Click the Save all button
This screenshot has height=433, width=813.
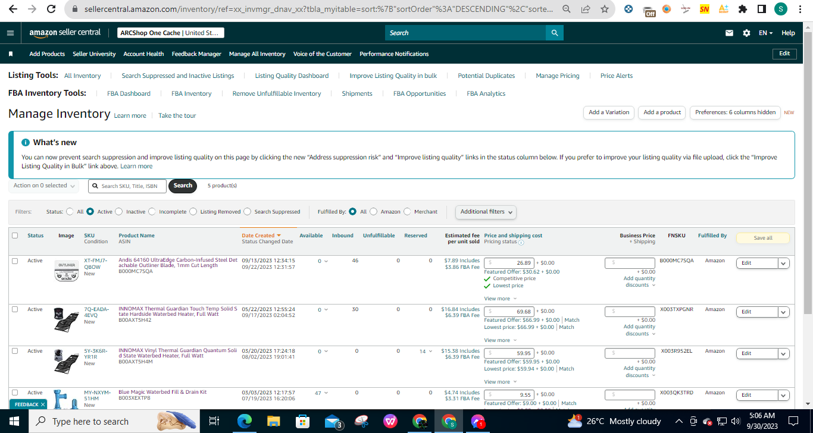tap(763, 238)
